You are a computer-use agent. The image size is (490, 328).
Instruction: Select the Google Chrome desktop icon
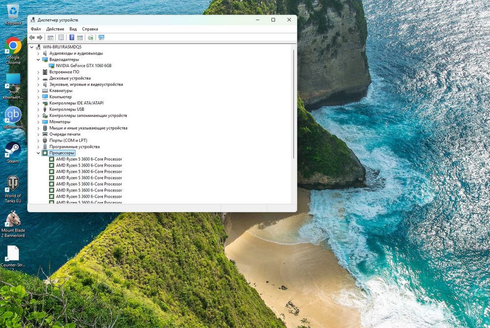[x=13, y=50]
